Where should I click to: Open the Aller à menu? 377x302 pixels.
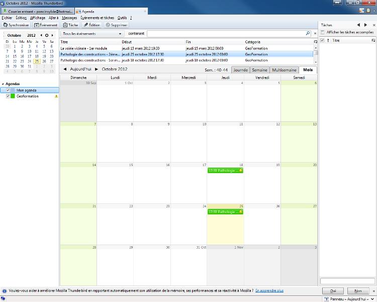53,18
